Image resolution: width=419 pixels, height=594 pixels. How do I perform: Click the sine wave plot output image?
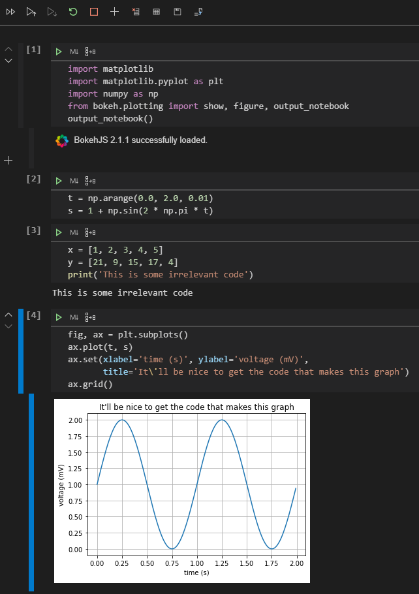(x=182, y=491)
